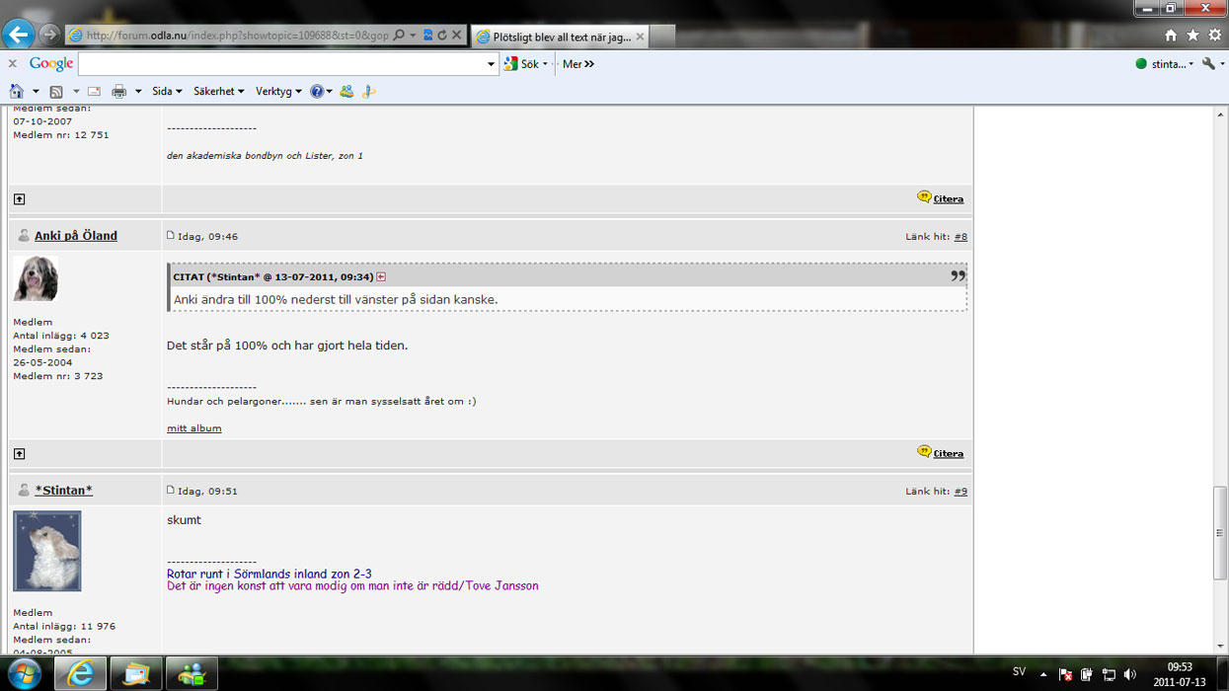The width and height of the screenshot is (1229, 691).
Task: Click the browser Back arrow button
Action: 18,35
